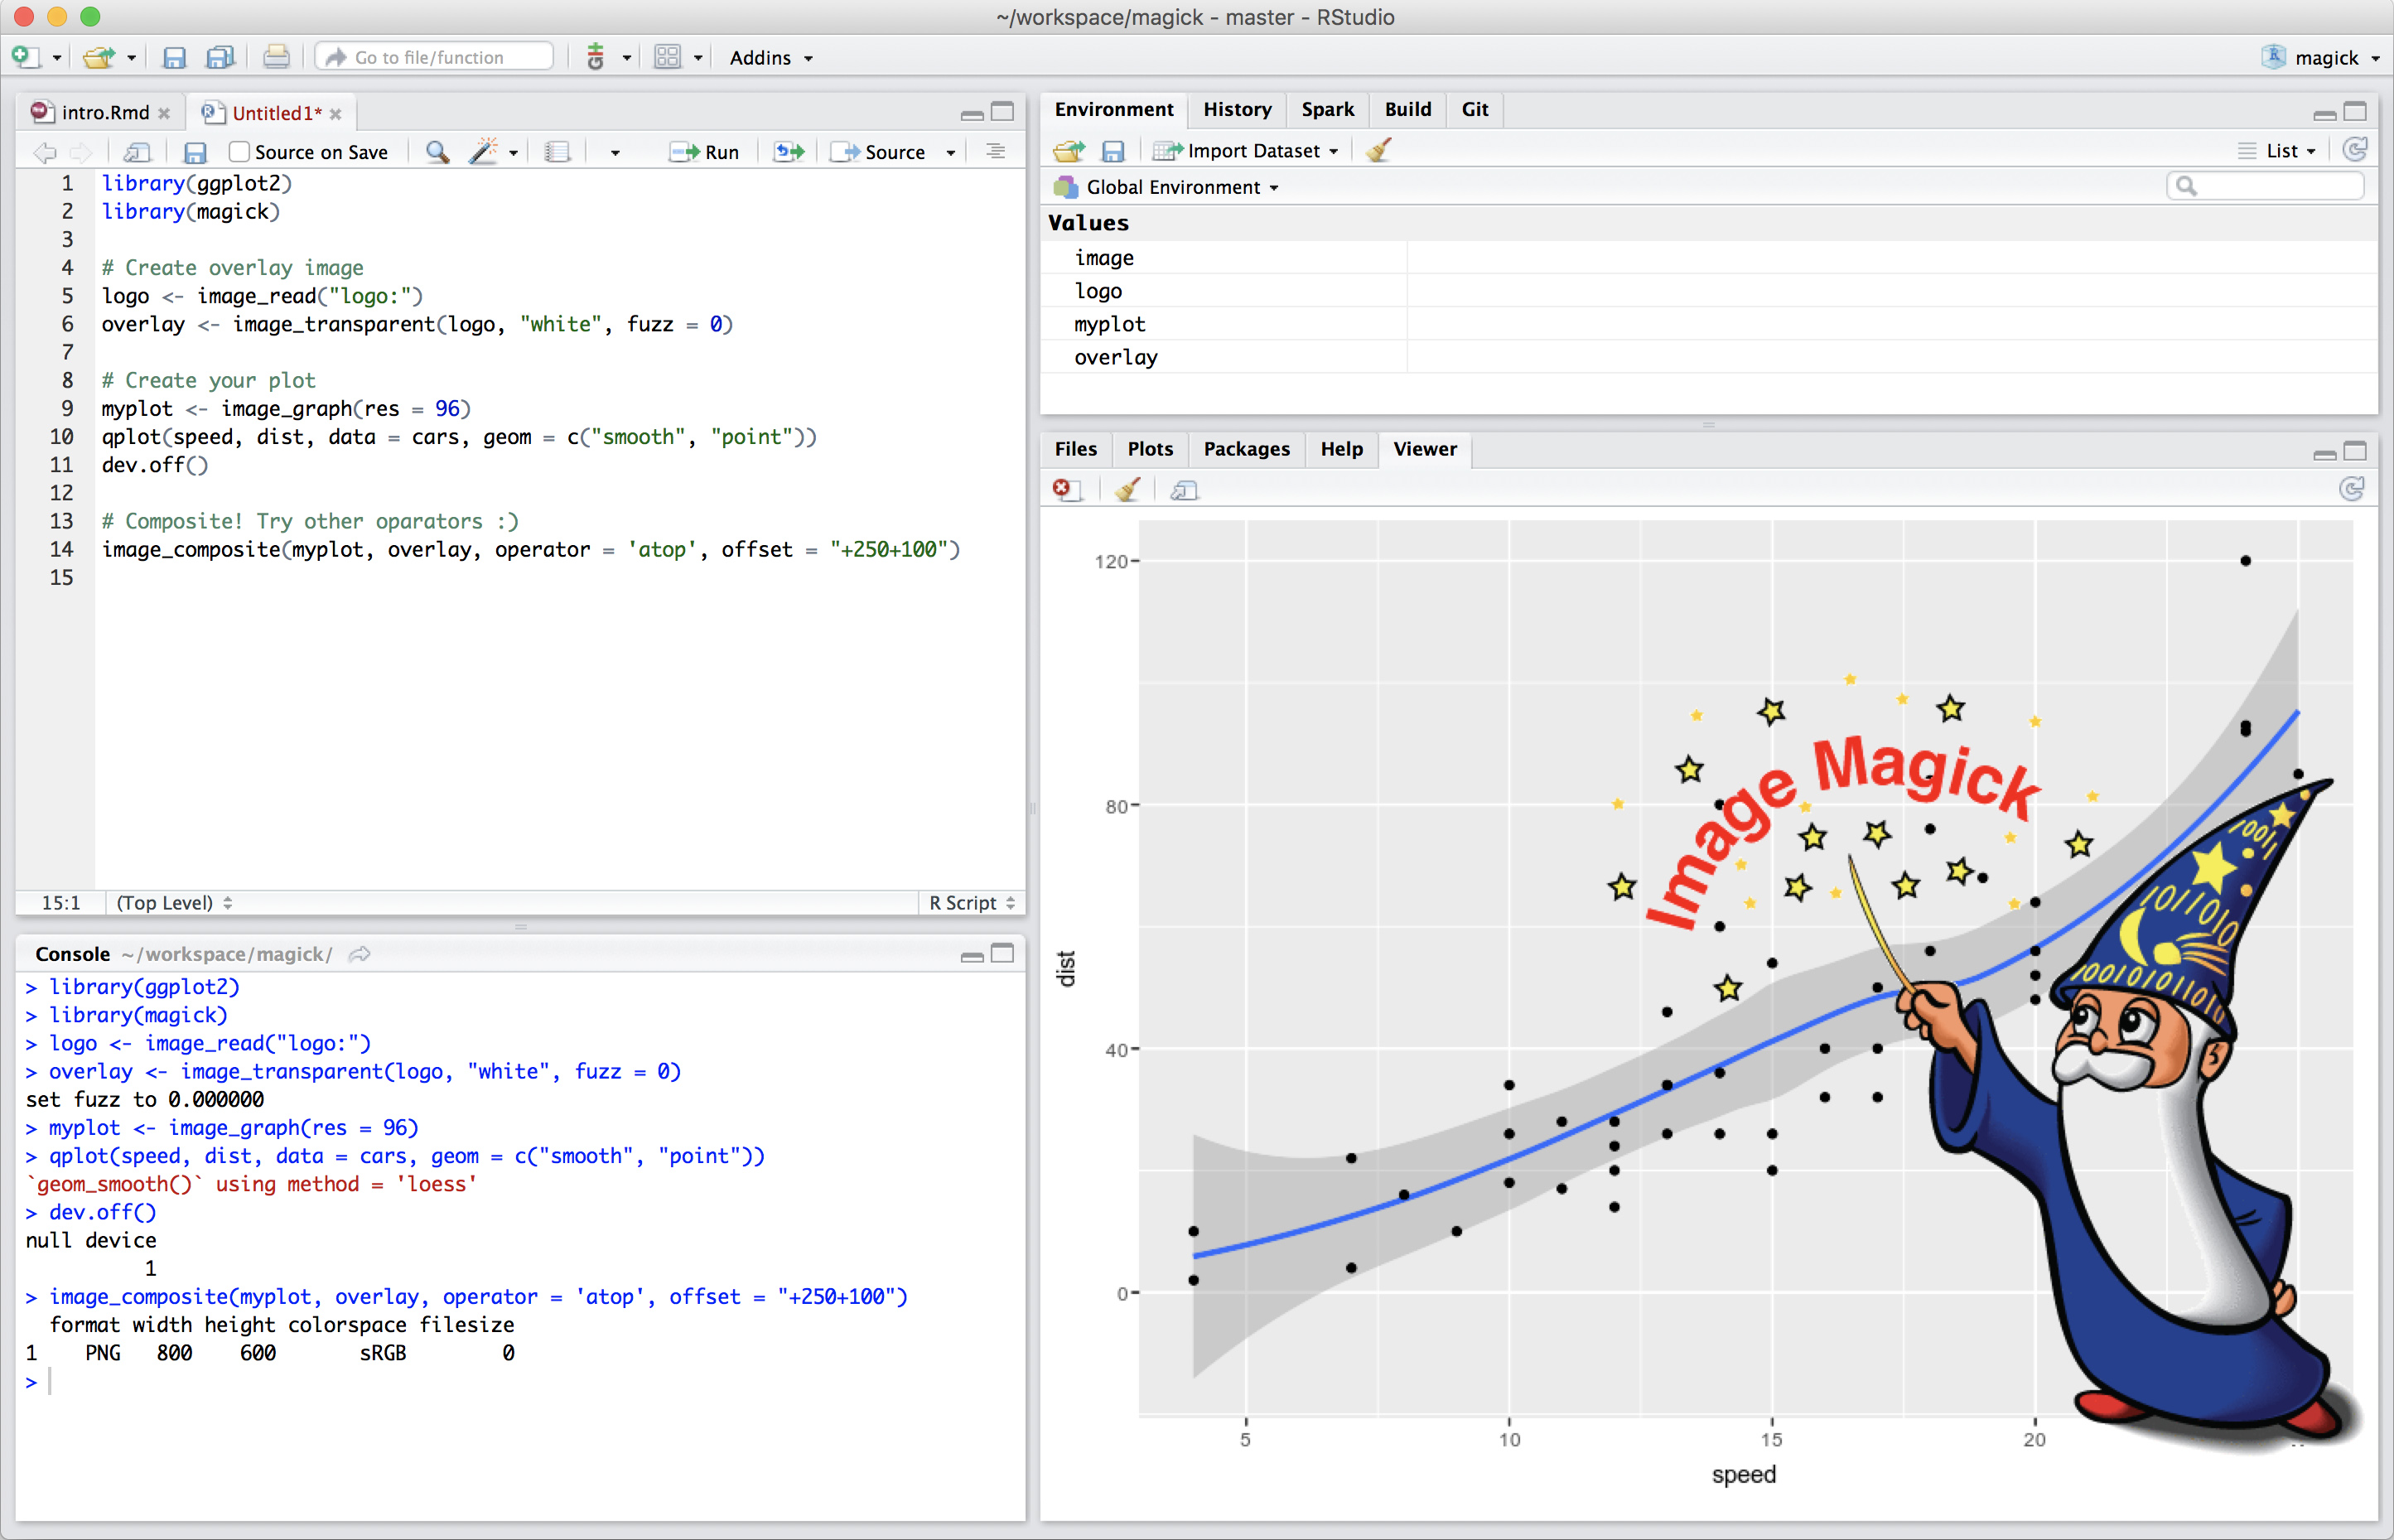Switch to the Build tab
The image size is (2394, 1540).
point(1407,109)
